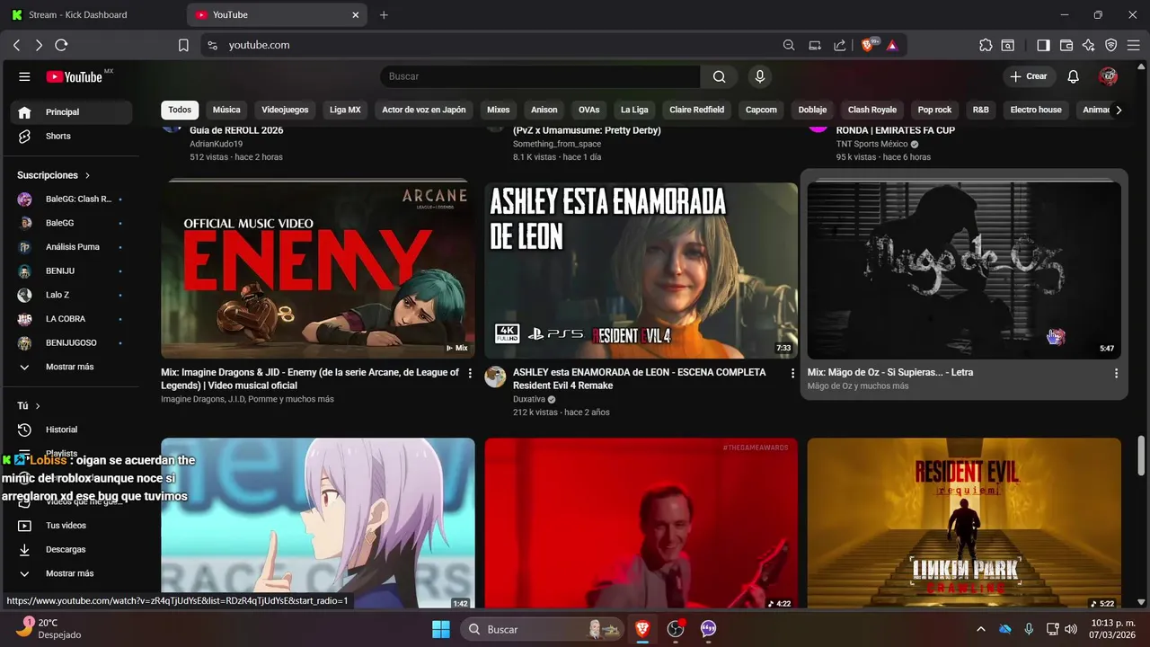1150x647 pixels.
Task: Click the Crear button
Action: pos(1028,76)
